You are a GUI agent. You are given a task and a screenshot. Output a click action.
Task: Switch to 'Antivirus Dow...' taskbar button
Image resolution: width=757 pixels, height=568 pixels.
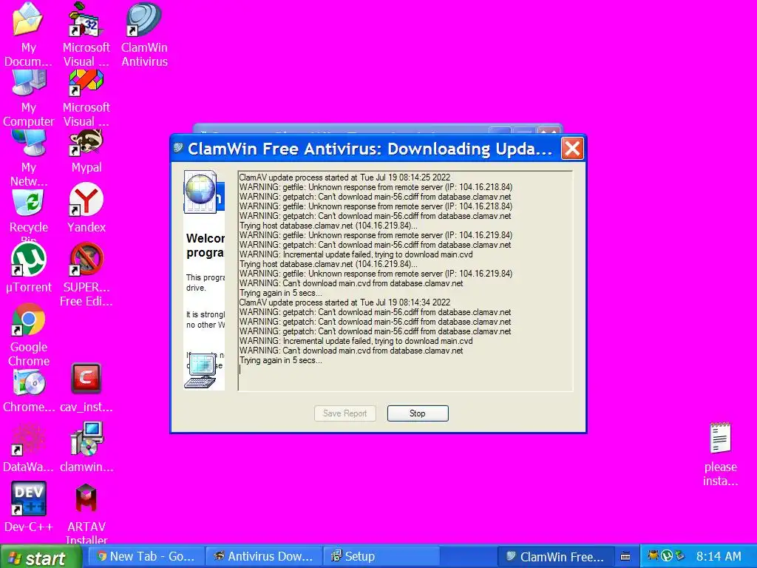(264, 556)
